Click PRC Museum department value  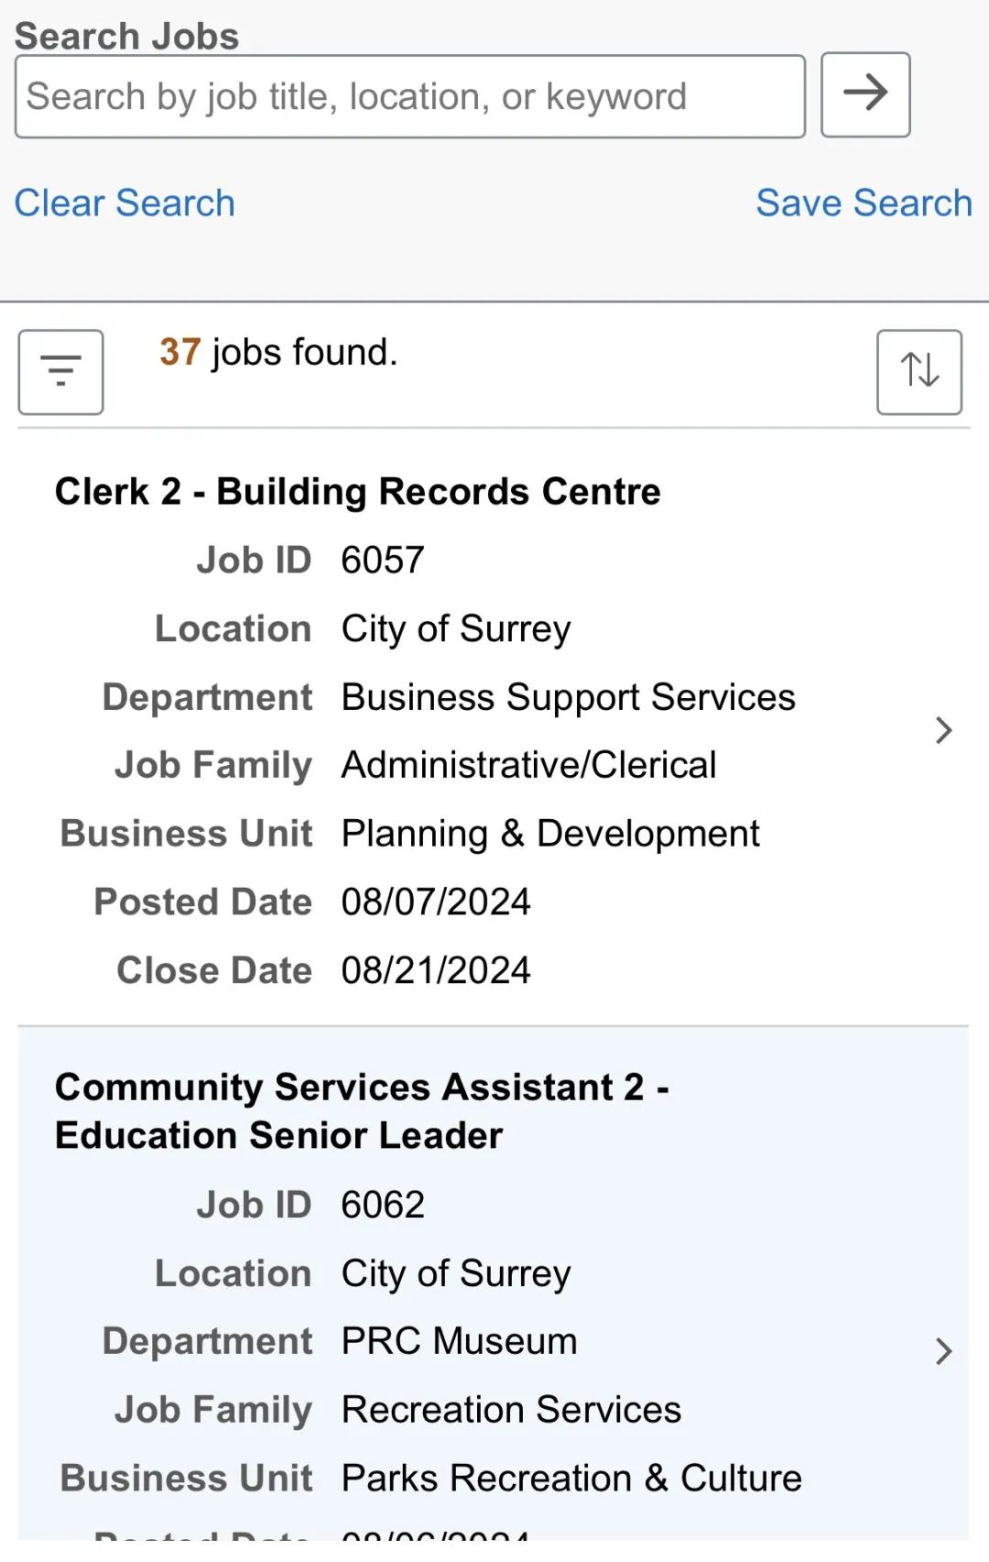[460, 1341]
